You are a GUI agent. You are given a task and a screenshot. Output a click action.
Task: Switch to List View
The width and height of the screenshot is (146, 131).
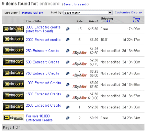[x=11, y=13]
